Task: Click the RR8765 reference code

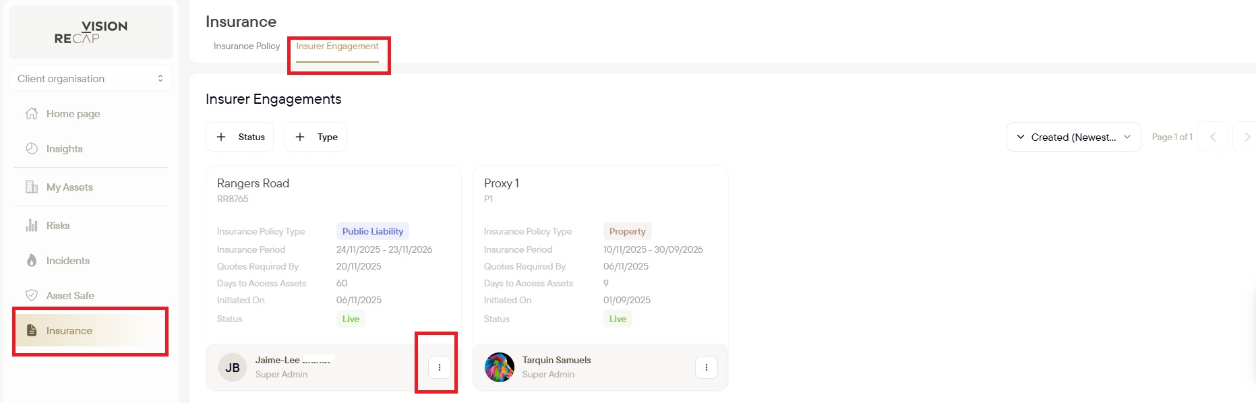Action: pos(233,199)
